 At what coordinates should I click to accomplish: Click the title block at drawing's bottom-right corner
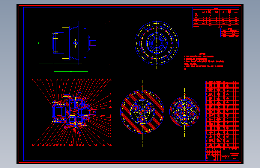point(222,155)
